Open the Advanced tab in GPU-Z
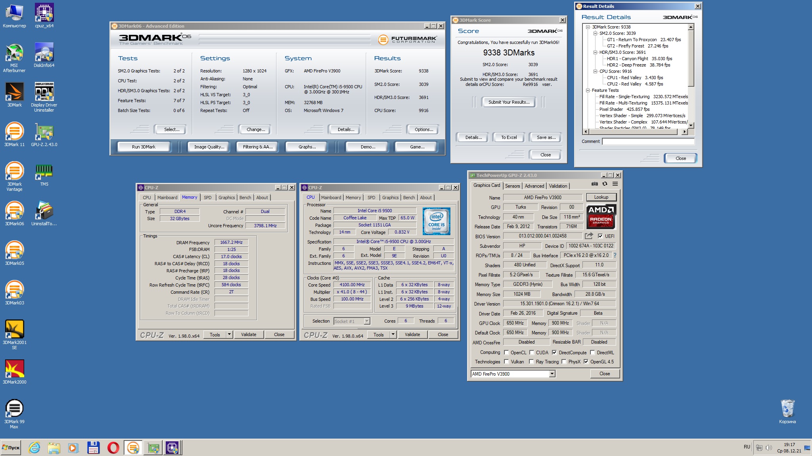The width and height of the screenshot is (812, 456). coord(534,186)
